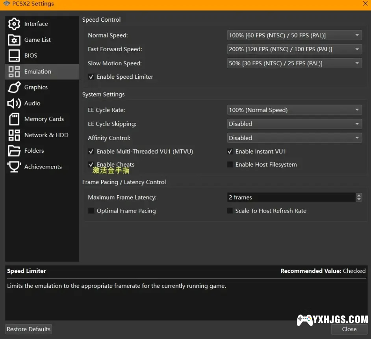Click the Network & HDD icon
Screen dimensions: 371x339
click(14, 135)
